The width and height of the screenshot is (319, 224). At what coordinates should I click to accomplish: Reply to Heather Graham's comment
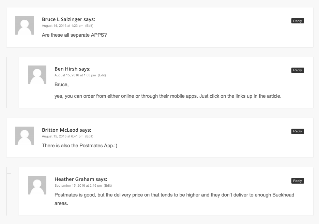tap(298, 181)
